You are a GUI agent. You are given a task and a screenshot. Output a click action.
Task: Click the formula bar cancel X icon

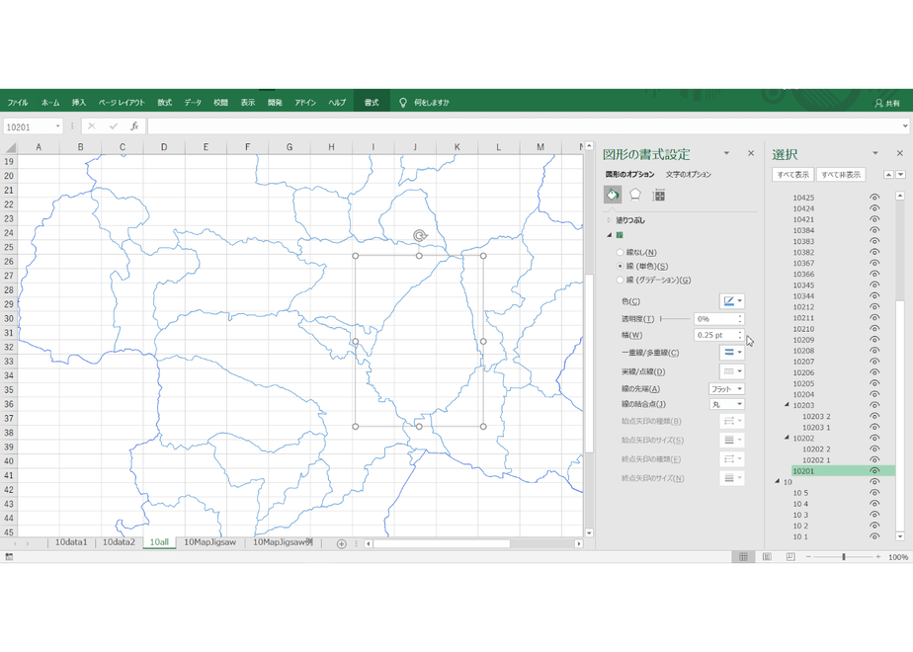(x=92, y=126)
